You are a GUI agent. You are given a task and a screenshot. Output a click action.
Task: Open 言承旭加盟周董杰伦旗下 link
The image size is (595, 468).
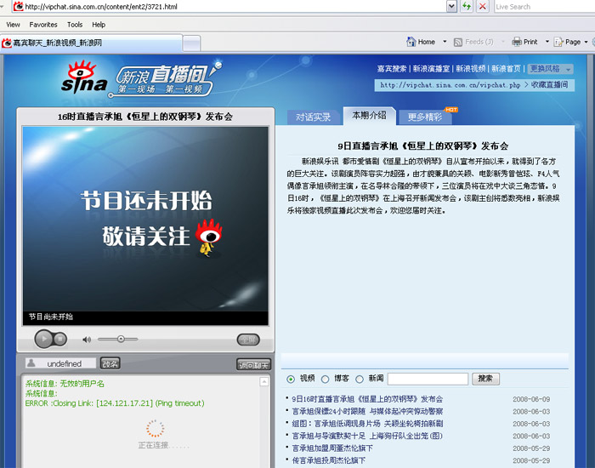click(332, 448)
